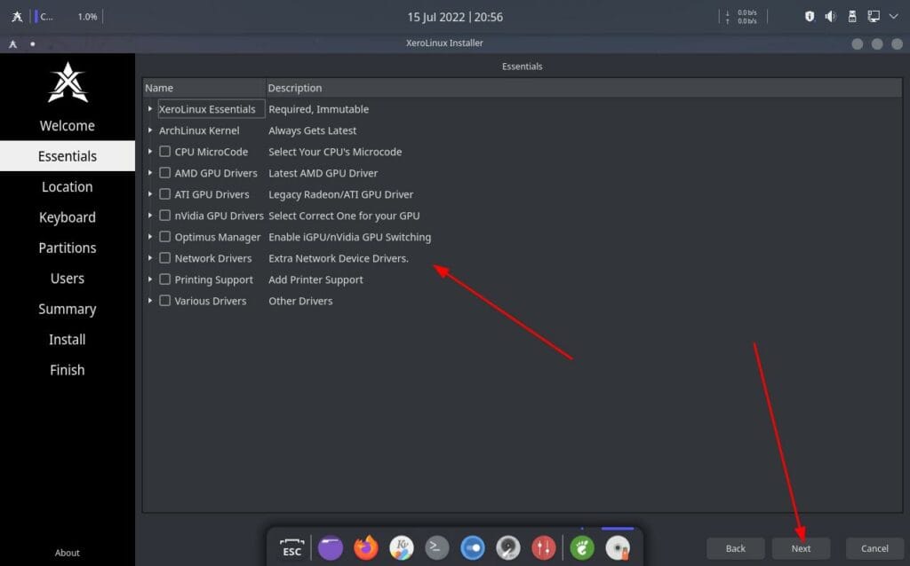The image size is (910, 566).
Task: Open the shield security tray icon
Action: point(809,16)
